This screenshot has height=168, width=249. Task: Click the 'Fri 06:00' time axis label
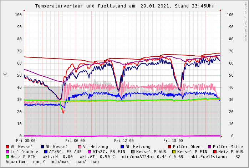[x=75, y=141]
